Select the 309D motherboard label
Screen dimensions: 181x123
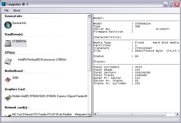tap(15, 78)
